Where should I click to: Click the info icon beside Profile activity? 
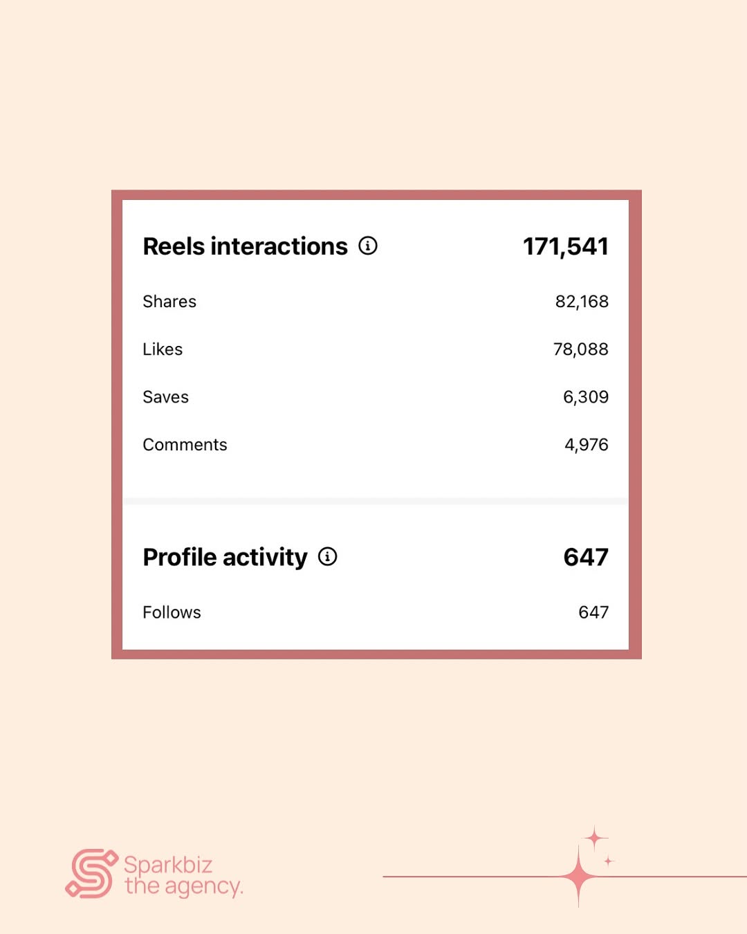(328, 556)
